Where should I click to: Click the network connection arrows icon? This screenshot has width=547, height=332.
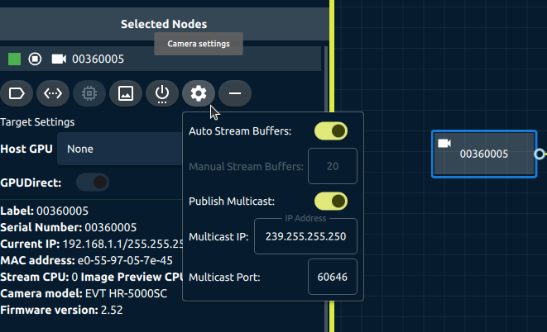(x=53, y=93)
